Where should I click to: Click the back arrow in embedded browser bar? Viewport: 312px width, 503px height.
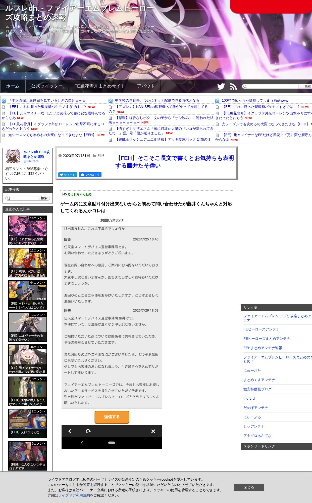coord(70,431)
